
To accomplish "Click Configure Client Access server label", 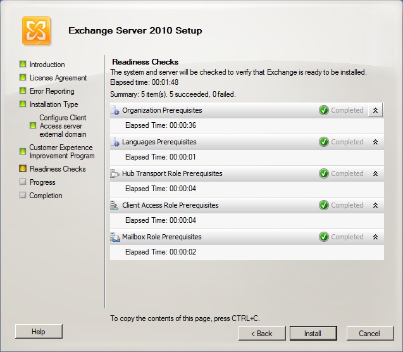I will (x=63, y=126).
